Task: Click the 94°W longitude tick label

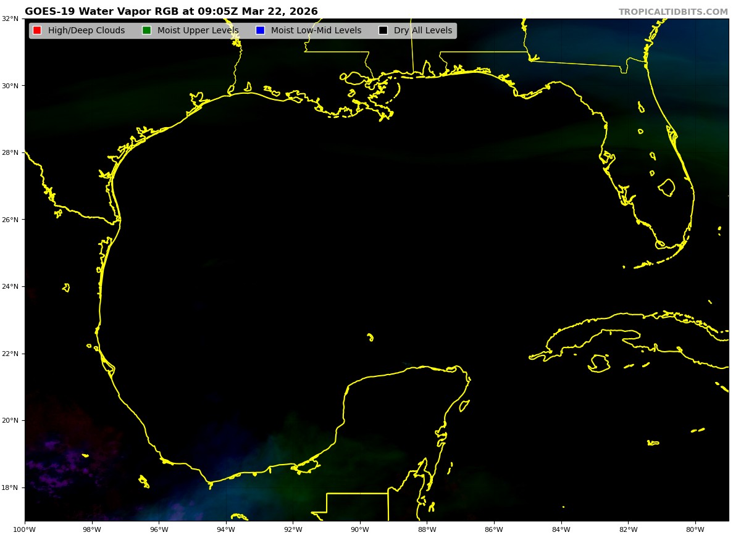Action: [x=226, y=529]
